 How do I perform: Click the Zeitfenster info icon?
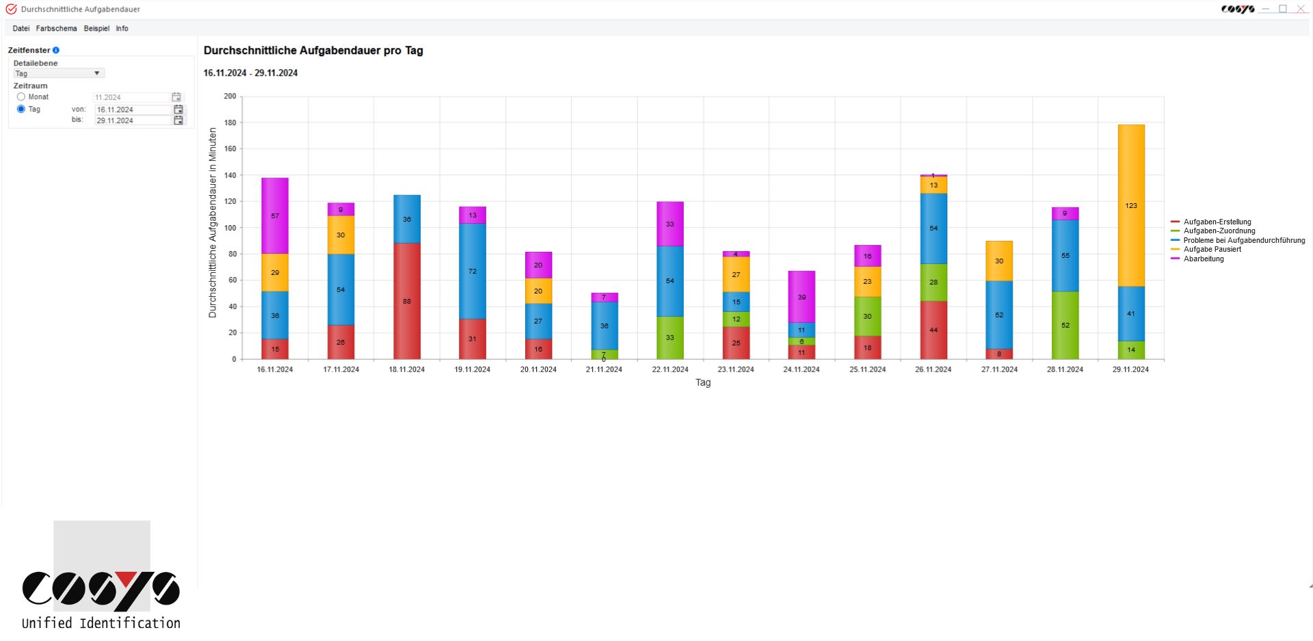[56, 50]
